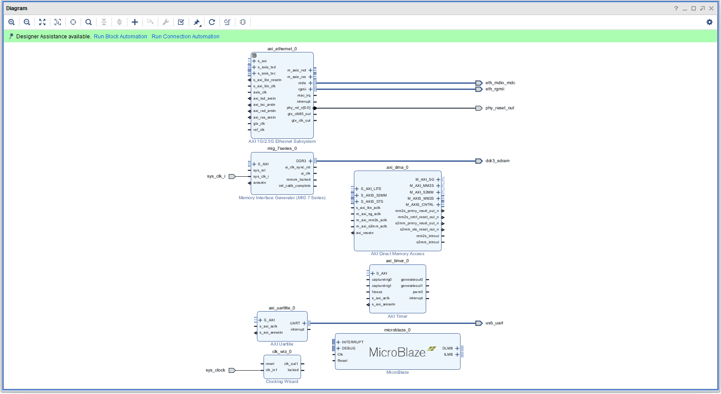Screen dimensions: 721x394
Task: Expand the s_axi port on axi_ethernet_0
Action: [254, 61]
